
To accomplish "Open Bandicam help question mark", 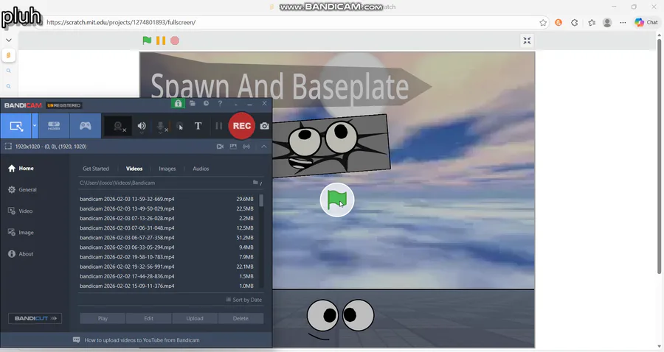I will coord(220,103).
